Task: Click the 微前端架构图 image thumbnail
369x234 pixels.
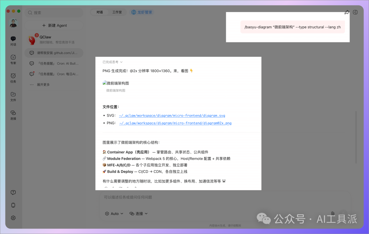Action: pyautogui.click(x=116, y=83)
